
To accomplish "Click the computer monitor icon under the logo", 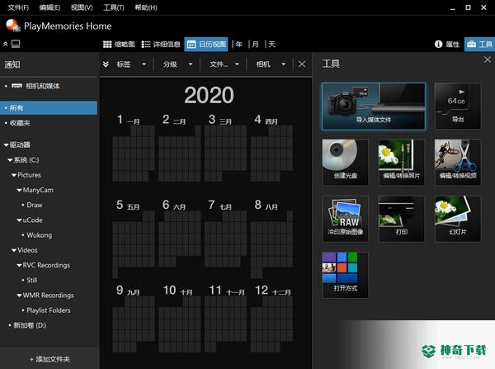I will 16,44.
